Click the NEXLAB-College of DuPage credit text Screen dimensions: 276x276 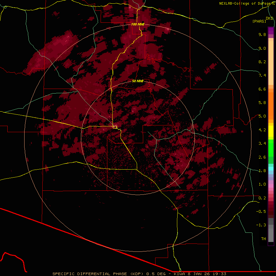tap(247, 3)
